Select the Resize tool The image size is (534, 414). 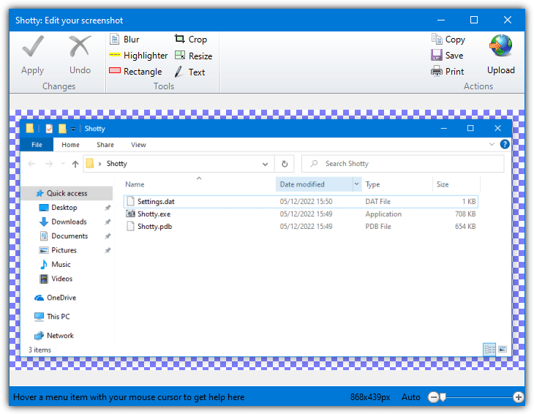click(x=193, y=56)
